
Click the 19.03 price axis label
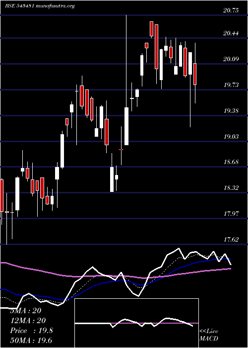click(231, 137)
